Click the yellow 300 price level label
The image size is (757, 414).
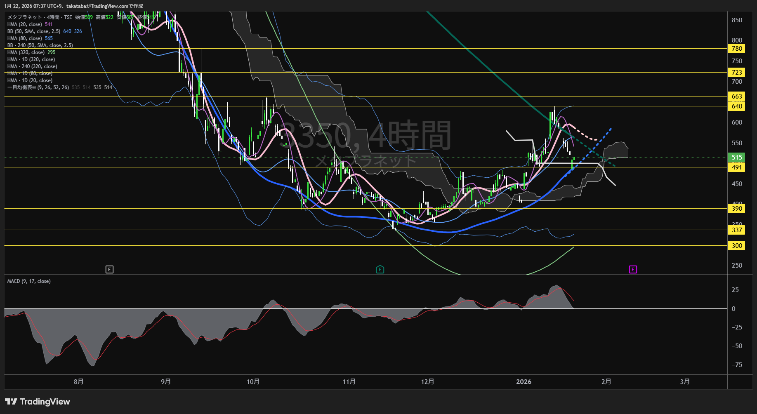pyautogui.click(x=736, y=246)
